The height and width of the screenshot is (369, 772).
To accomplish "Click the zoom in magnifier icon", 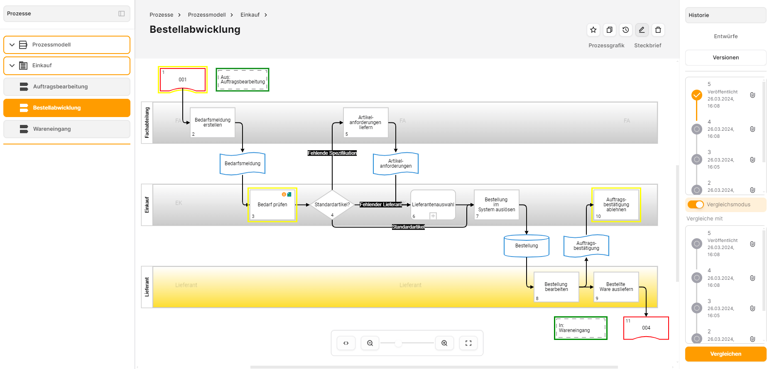I will [444, 343].
